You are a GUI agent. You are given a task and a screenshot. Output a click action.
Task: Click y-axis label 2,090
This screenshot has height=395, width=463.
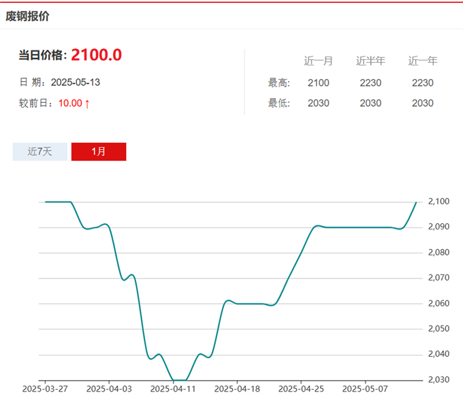(438, 227)
